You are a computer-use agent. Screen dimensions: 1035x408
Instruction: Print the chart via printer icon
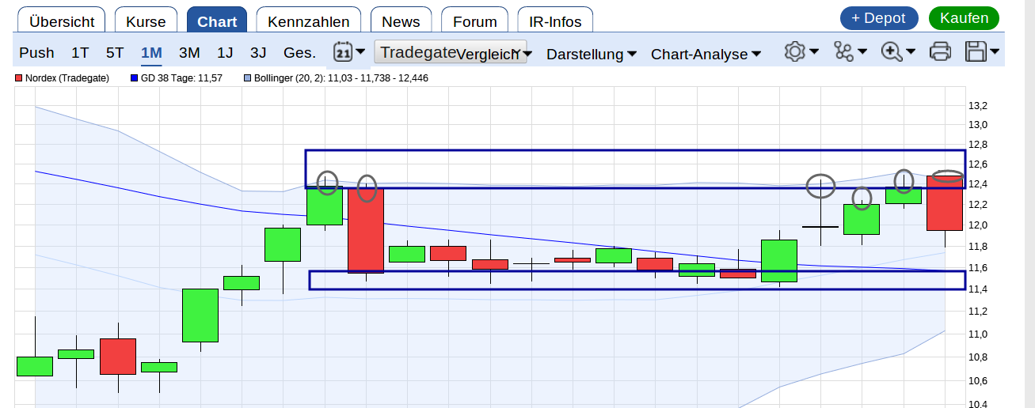[x=940, y=52]
